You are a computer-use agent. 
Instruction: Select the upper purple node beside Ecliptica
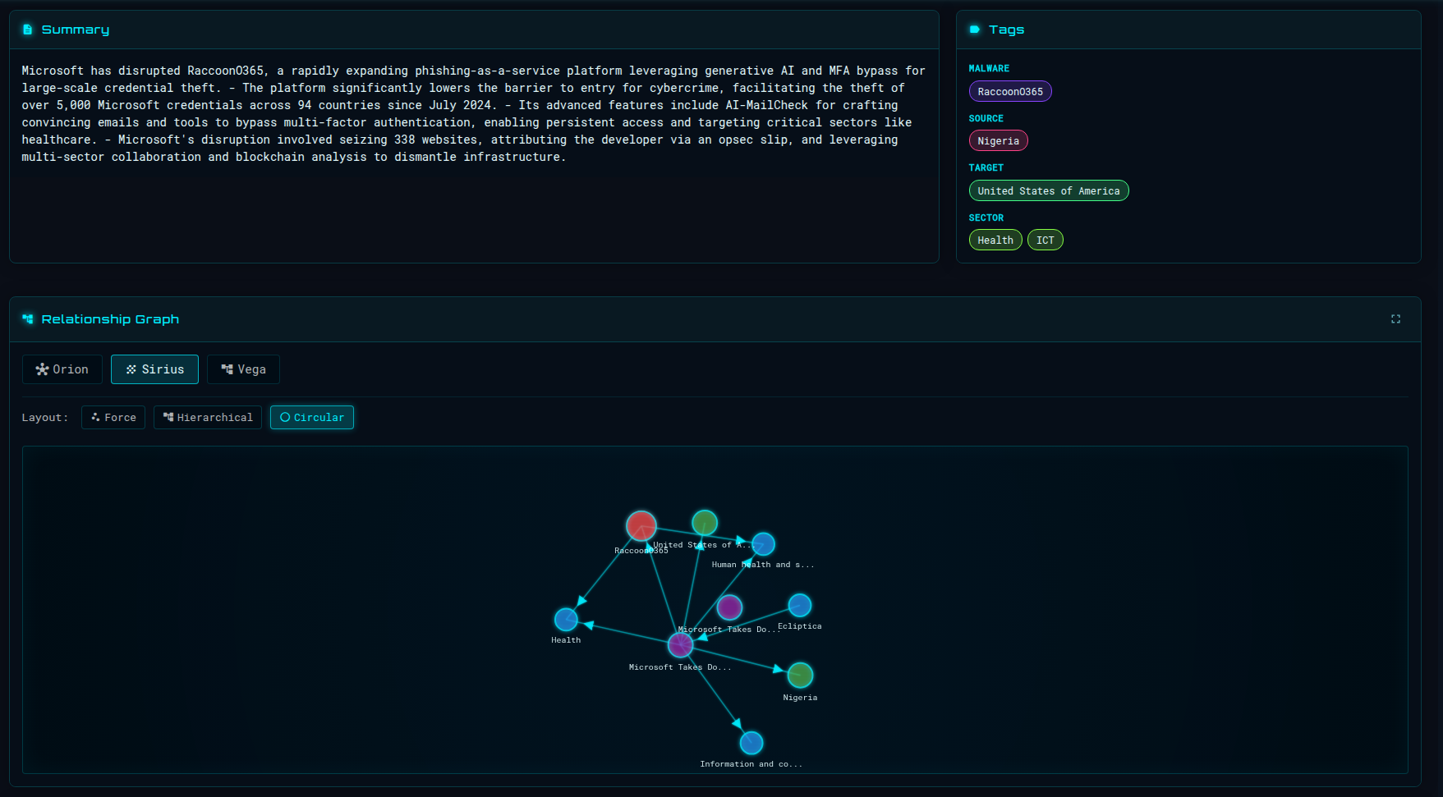tap(729, 607)
